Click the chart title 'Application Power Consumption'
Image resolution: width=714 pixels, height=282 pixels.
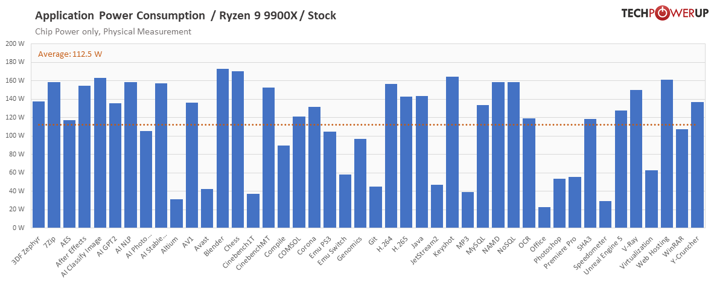click(x=120, y=16)
